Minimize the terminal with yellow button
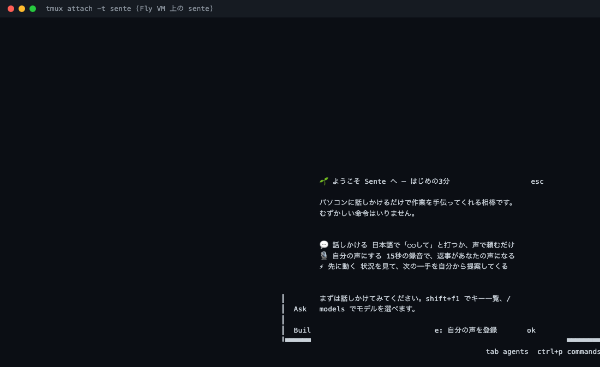Screen dimensions: 600x367 (x=22, y=8)
